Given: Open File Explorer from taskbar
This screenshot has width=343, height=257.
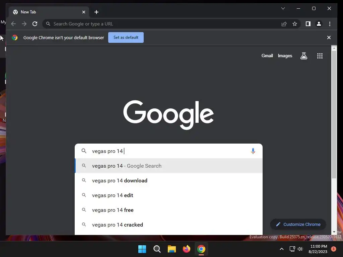Looking at the screenshot, I should tap(172, 249).
